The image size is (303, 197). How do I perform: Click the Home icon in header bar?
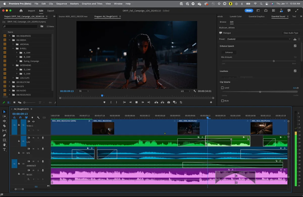point(21,11)
